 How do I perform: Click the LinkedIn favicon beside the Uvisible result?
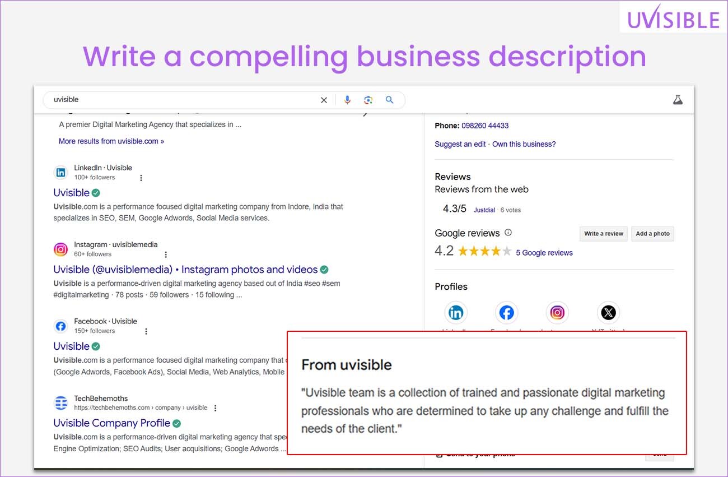[x=60, y=172]
